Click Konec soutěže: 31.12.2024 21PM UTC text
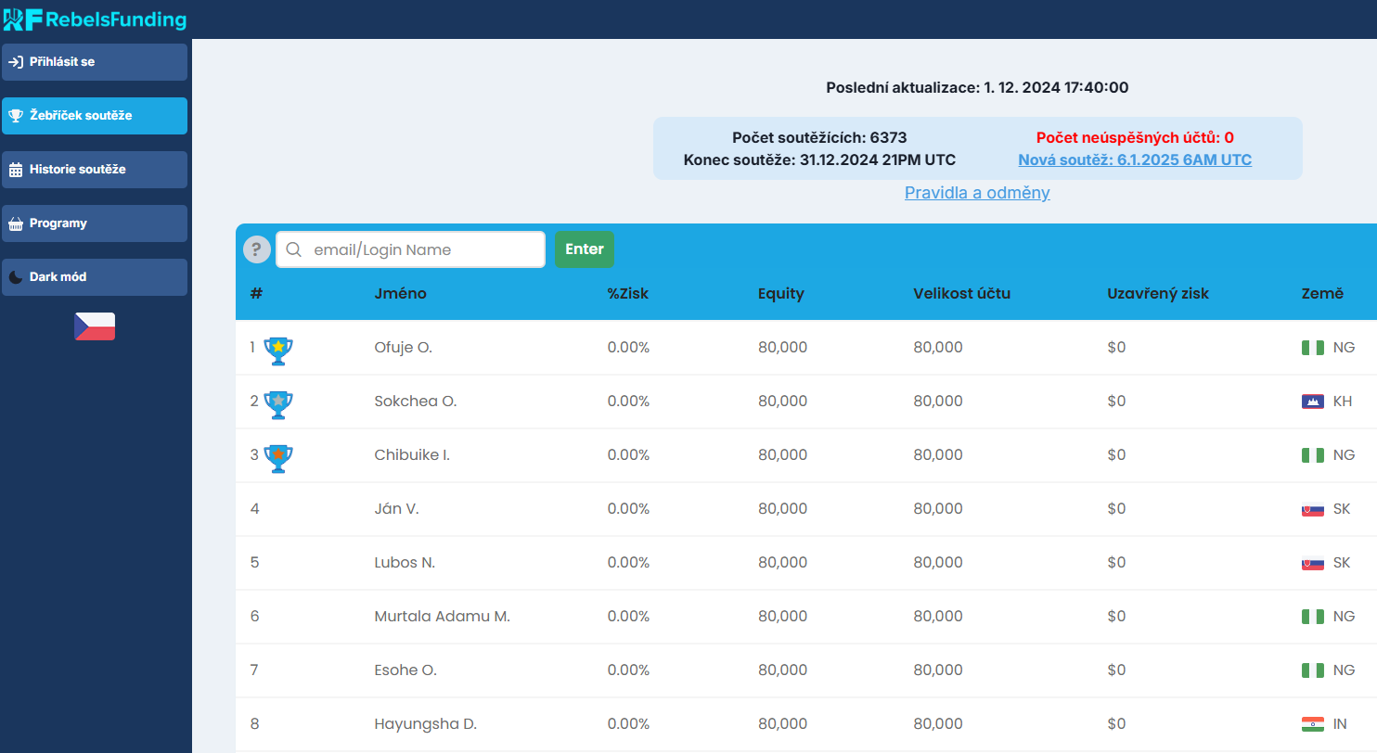The width and height of the screenshot is (1377, 753). [x=819, y=160]
